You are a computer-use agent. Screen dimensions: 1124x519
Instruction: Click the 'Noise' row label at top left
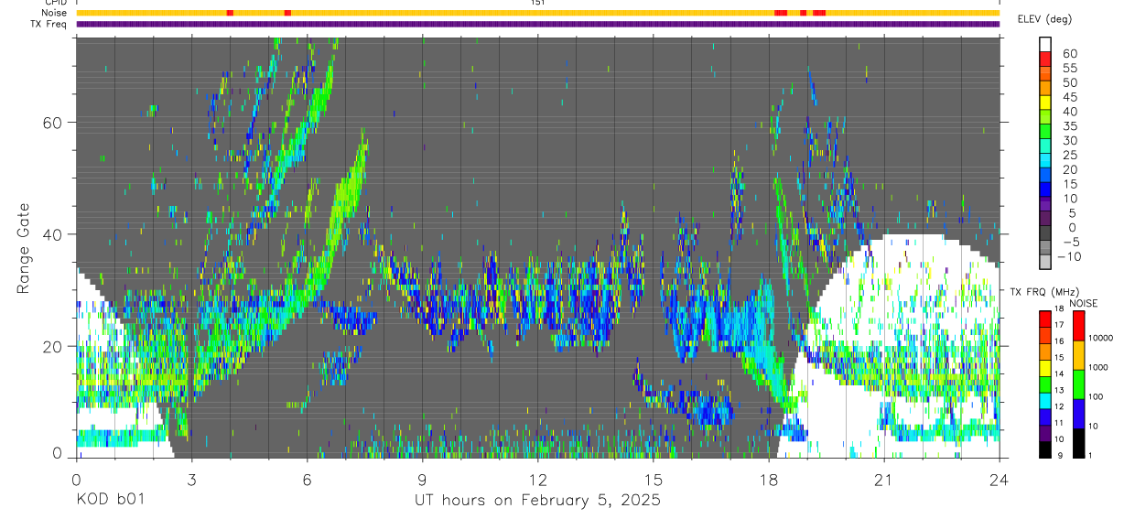point(54,13)
